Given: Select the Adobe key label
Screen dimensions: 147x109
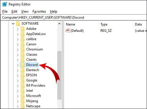Looking at the screenshot, I should [31, 29].
